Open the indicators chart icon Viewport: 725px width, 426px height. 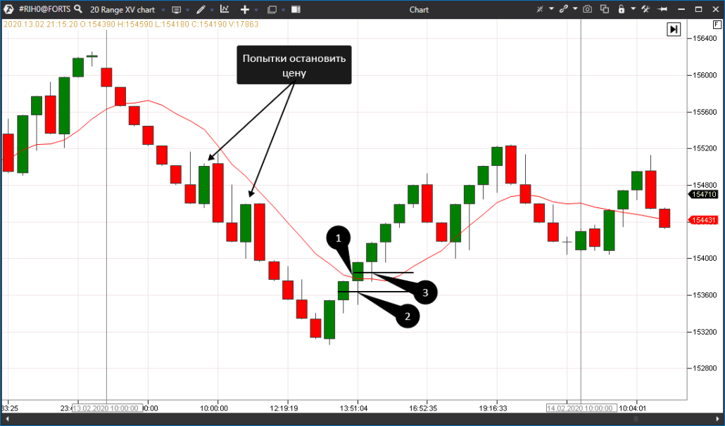[x=224, y=10]
